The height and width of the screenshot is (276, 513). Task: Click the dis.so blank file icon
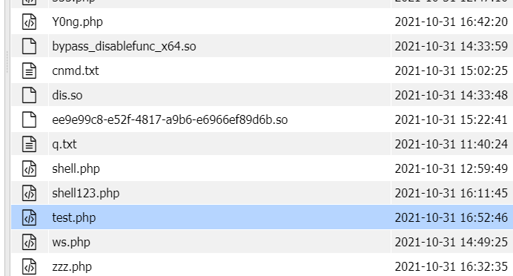click(x=29, y=95)
